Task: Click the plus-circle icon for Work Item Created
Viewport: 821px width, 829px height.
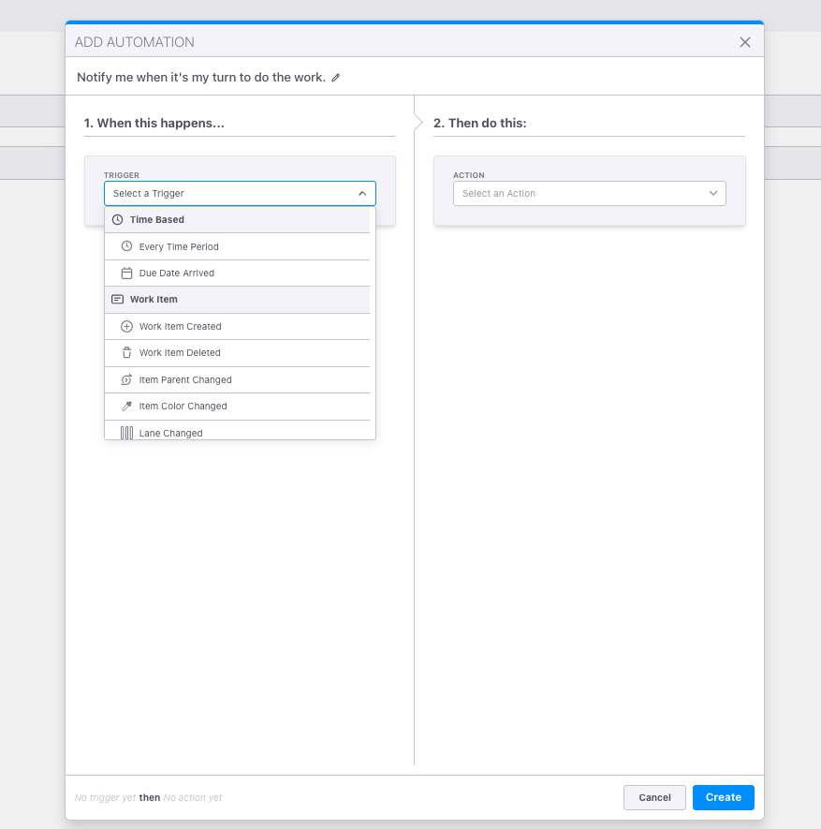Action: (x=127, y=327)
